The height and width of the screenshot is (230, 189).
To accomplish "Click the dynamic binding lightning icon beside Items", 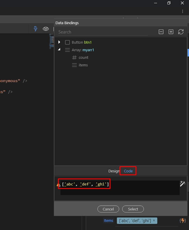I will tap(183, 220).
